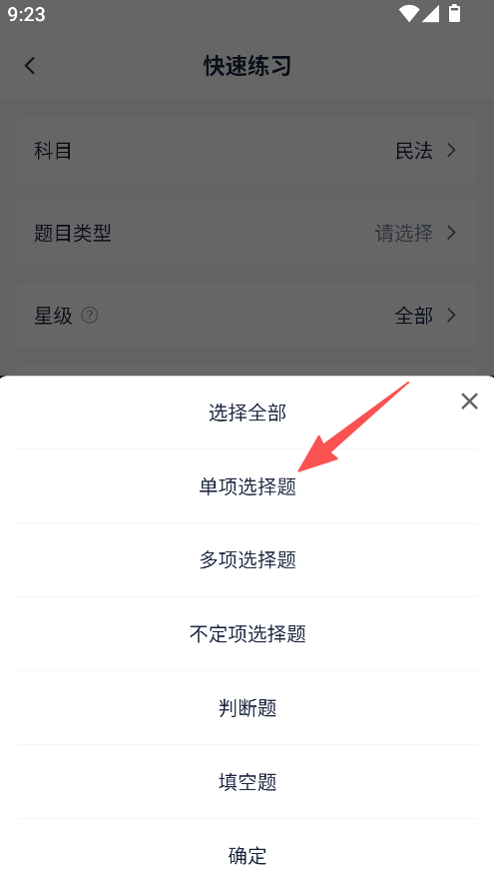Tap the chevron beside 民法
The width and height of the screenshot is (494, 884).
(x=451, y=150)
